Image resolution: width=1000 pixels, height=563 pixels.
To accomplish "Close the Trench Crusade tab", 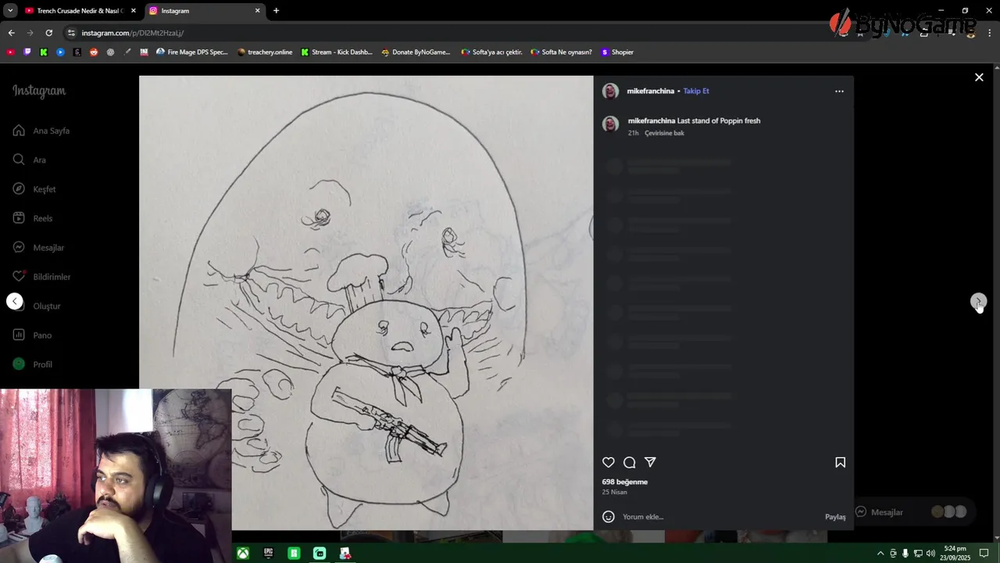I will (x=133, y=11).
